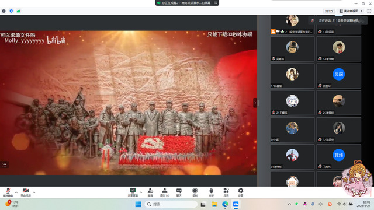Raise hand using the hand icon
Screen dimensions: 374x210
pyautogui.click(x=211, y=192)
